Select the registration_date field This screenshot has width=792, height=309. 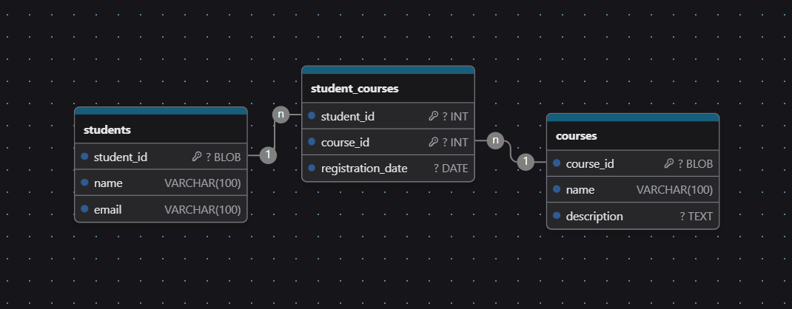pyautogui.click(x=388, y=169)
